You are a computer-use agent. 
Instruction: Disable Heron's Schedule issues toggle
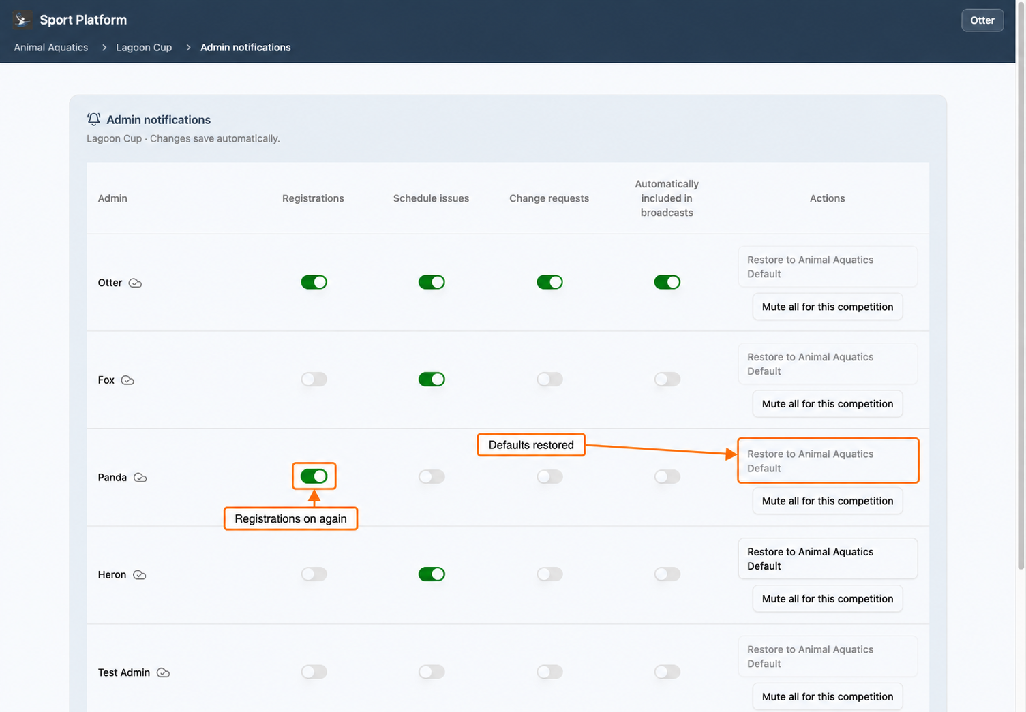click(432, 574)
